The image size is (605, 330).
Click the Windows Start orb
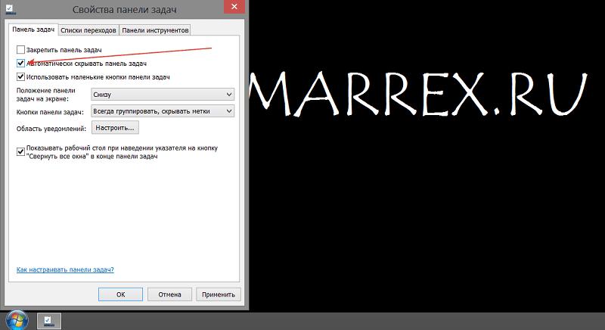click(17, 320)
